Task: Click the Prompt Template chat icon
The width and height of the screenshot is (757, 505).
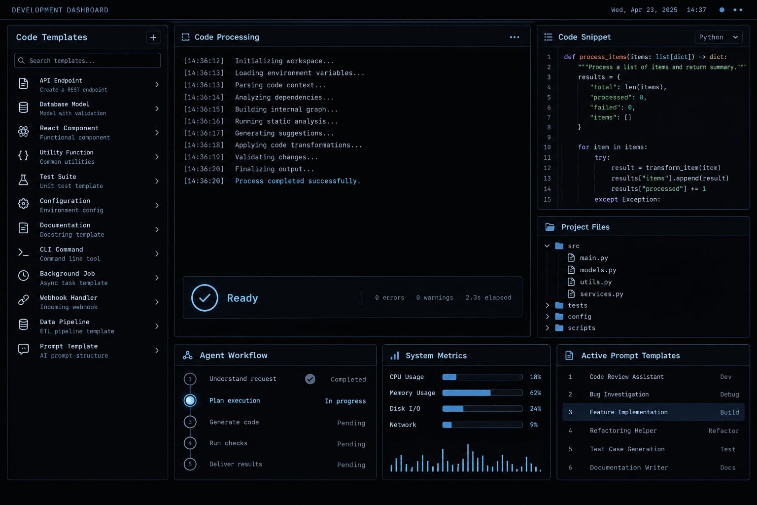Action: pyautogui.click(x=23, y=349)
